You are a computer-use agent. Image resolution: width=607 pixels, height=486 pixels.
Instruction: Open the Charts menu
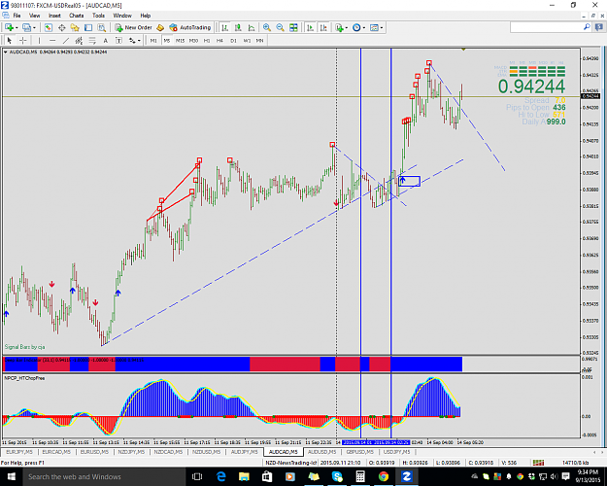(77, 16)
